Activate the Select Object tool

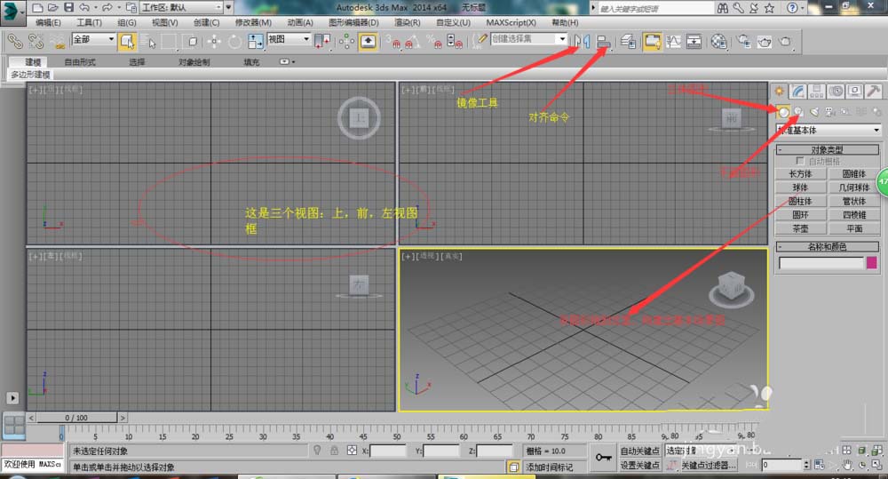tap(127, 42)
